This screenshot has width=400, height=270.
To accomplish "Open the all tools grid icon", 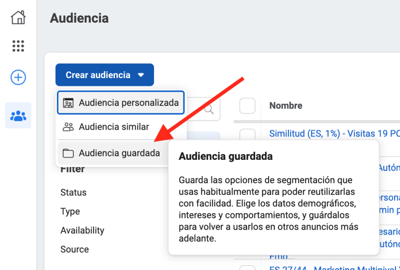I will pyautogui.click(x=18, y=46).
